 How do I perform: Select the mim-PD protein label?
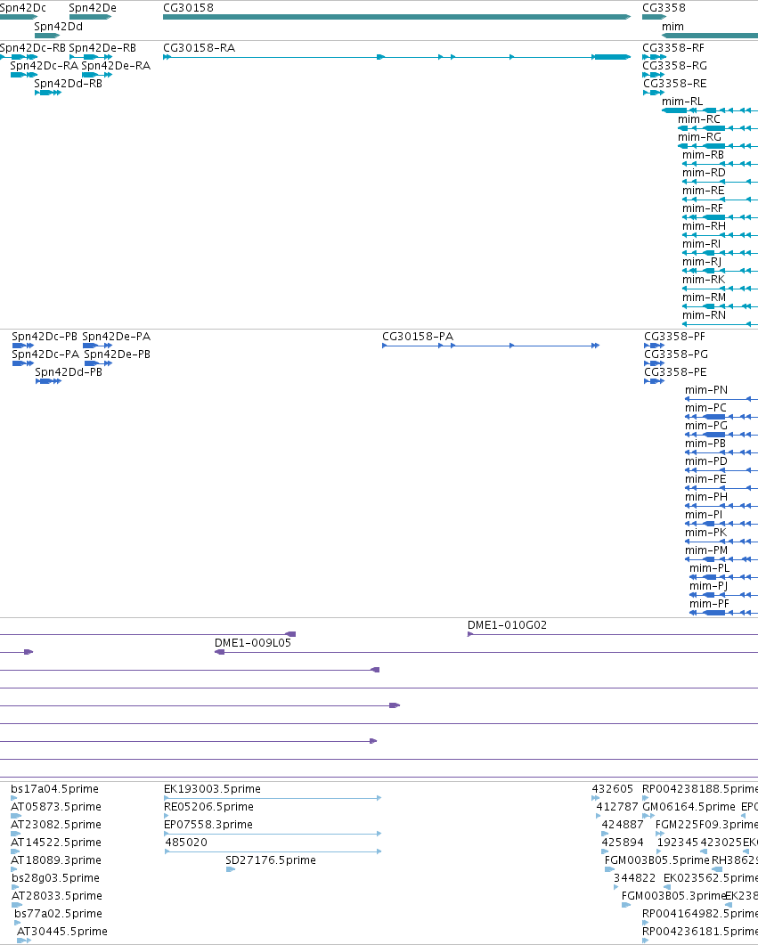click(706, 461)
